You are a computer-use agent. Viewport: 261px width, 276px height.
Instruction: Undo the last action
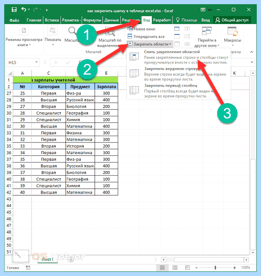[24, 9]
